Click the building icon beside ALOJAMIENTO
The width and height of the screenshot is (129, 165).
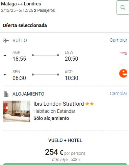(6, 94)
